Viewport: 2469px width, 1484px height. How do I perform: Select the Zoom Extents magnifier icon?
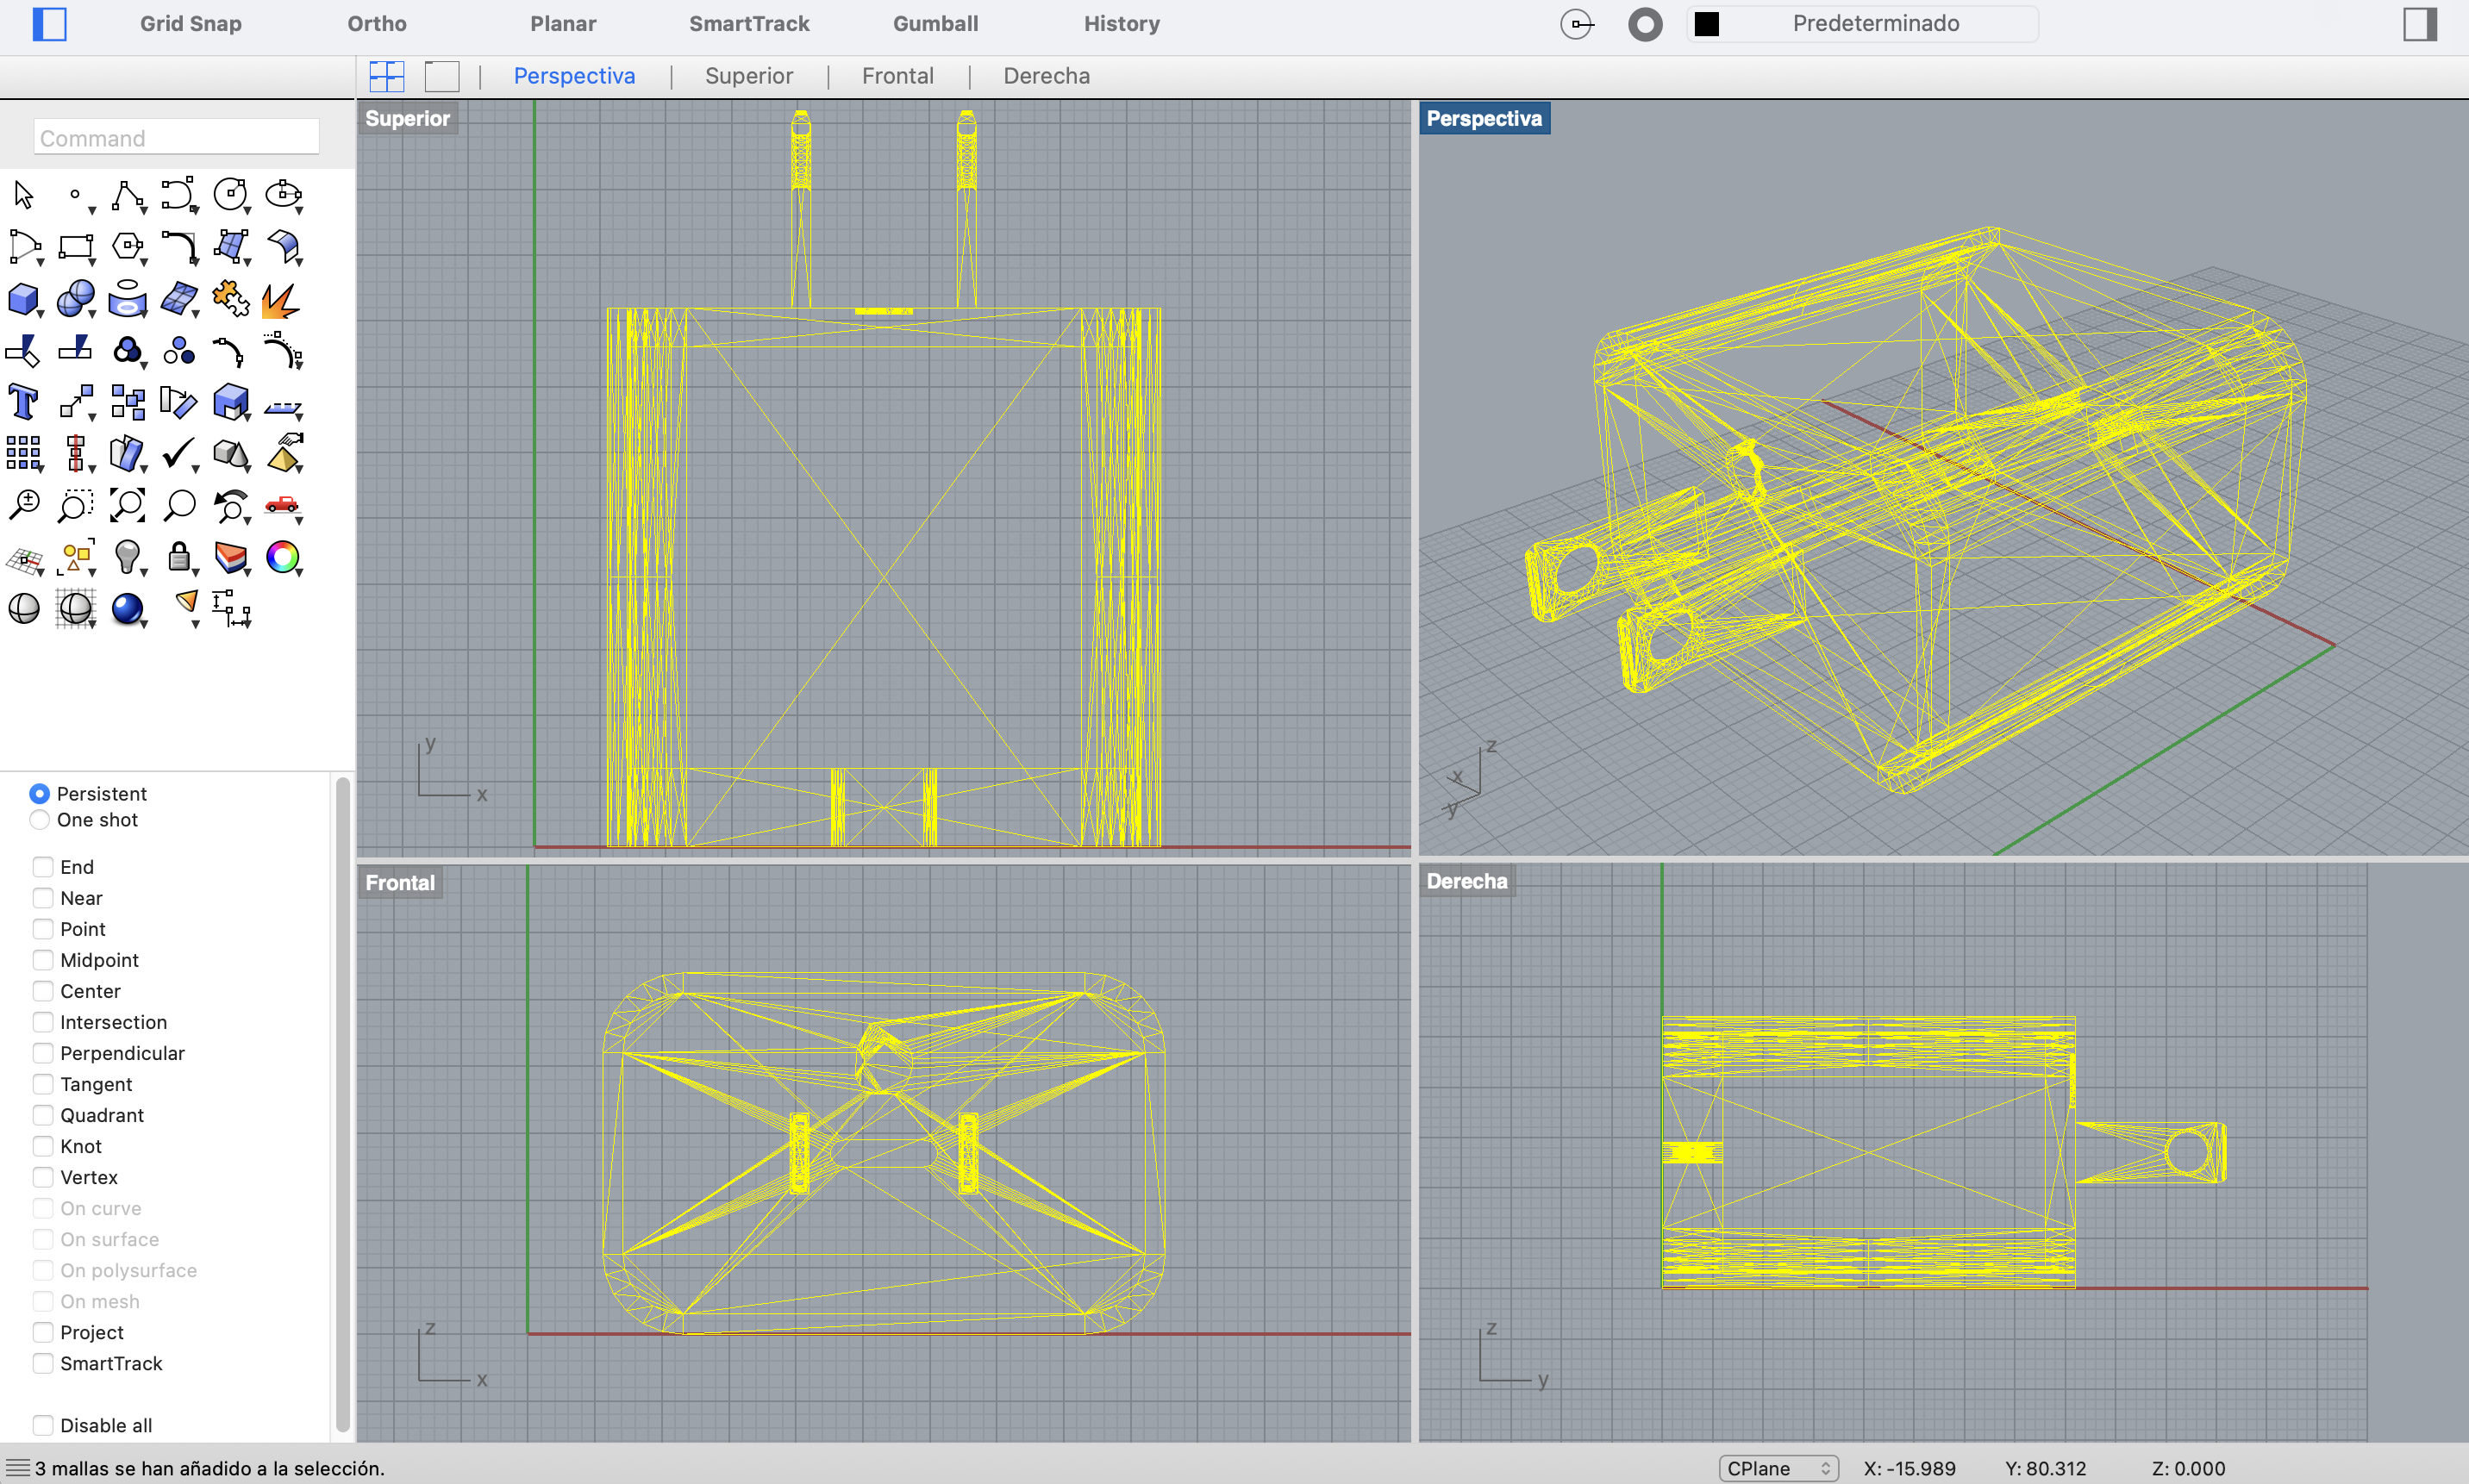[x=127, y=505]
